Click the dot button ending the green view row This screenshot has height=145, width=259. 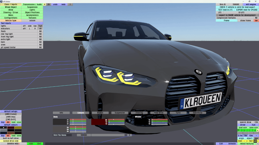(x=257, y=130)
